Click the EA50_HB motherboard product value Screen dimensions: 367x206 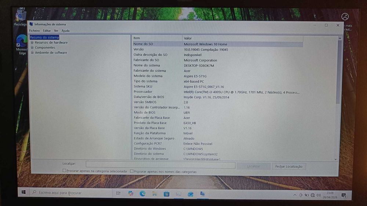pos(190,123)
